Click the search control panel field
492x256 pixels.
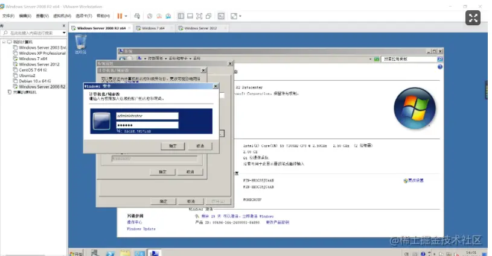[x=409, y=59]
